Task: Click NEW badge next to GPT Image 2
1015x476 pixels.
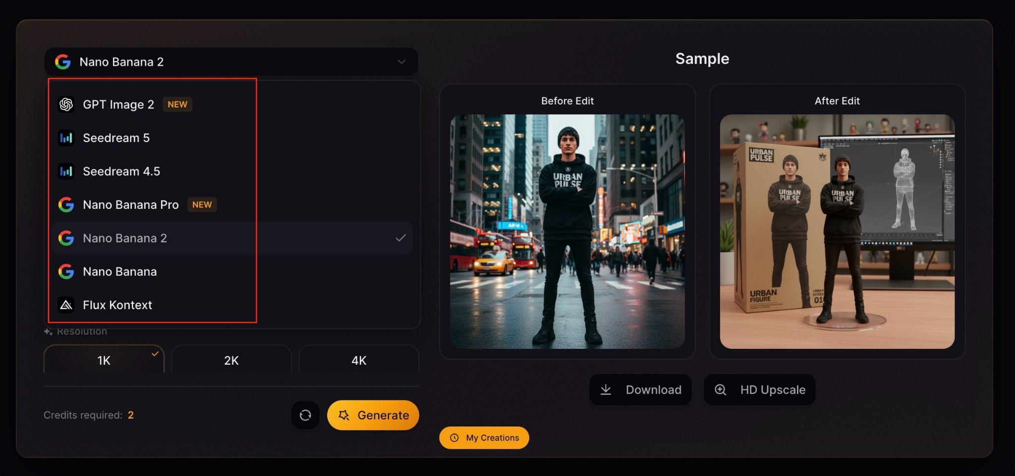Action: (x=177, y=104)
